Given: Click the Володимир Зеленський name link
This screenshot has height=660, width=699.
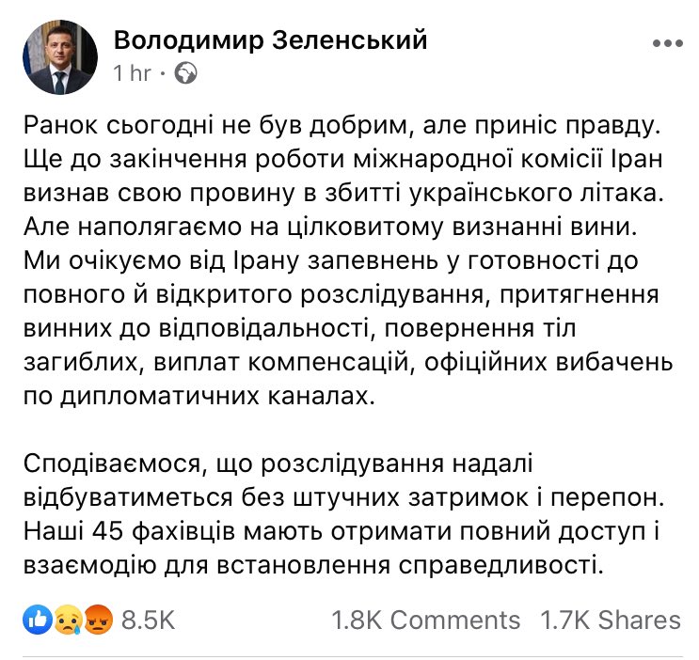Looking at the screenshot, I should pos(270,39).
